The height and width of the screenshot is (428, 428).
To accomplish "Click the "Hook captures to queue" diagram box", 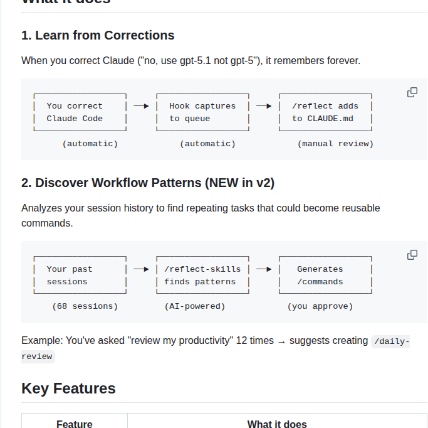I will click(x=202, y=112).
